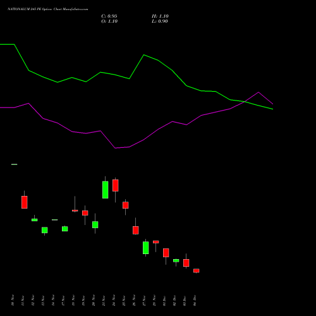Click the red candle above 24 Nov
The image size is (316, 316).
(x=116, y=185)
